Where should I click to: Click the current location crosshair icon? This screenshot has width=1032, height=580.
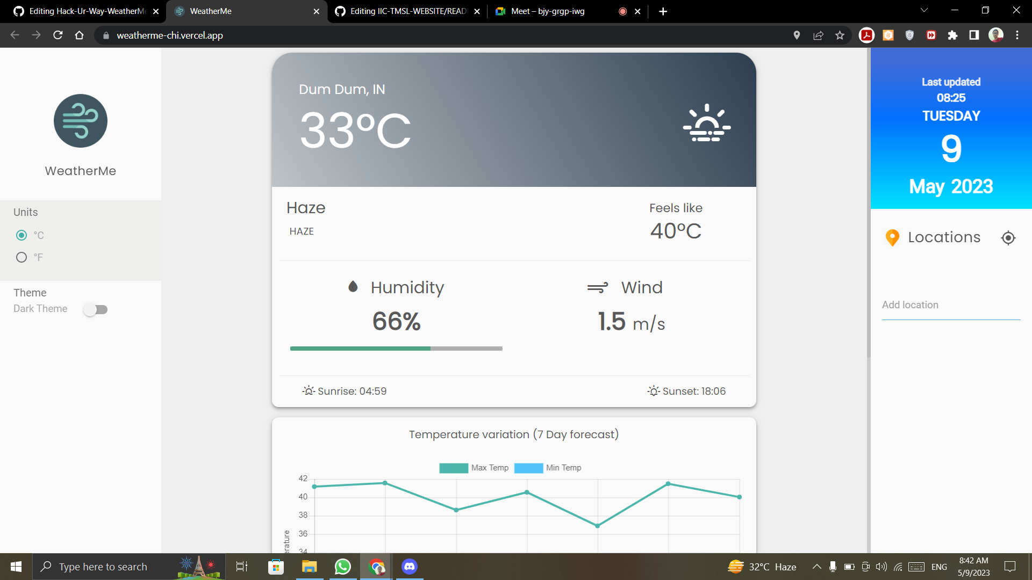(1008, 237)
